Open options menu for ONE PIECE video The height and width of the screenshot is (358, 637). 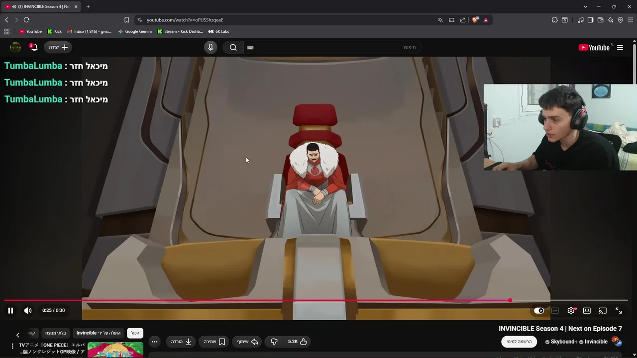[x=12, y=346]
